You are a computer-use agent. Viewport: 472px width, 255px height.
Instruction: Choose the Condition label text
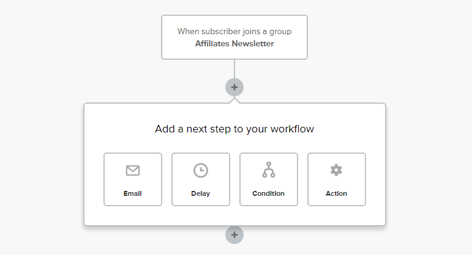[268, 193]
